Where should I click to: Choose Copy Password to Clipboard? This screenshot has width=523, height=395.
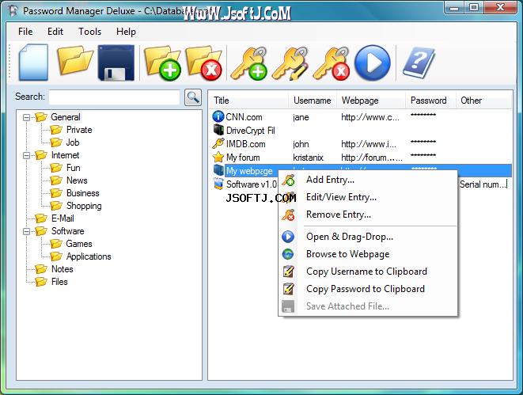pos(368,289)
